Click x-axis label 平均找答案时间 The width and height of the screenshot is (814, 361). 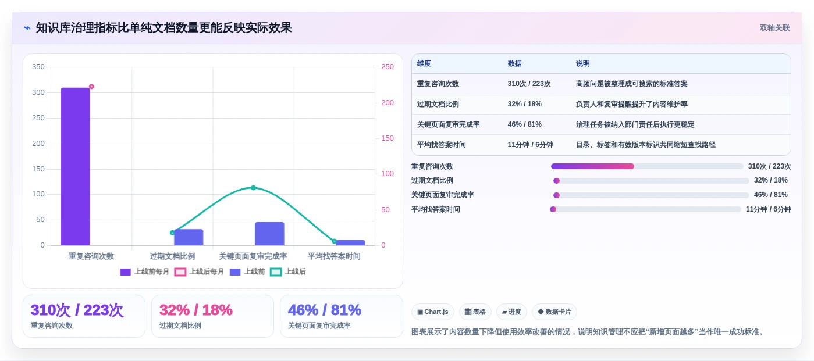coord(334,256)
